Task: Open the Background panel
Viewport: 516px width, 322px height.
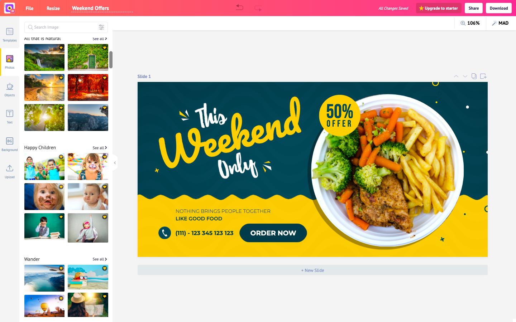Action: [10, 144]
